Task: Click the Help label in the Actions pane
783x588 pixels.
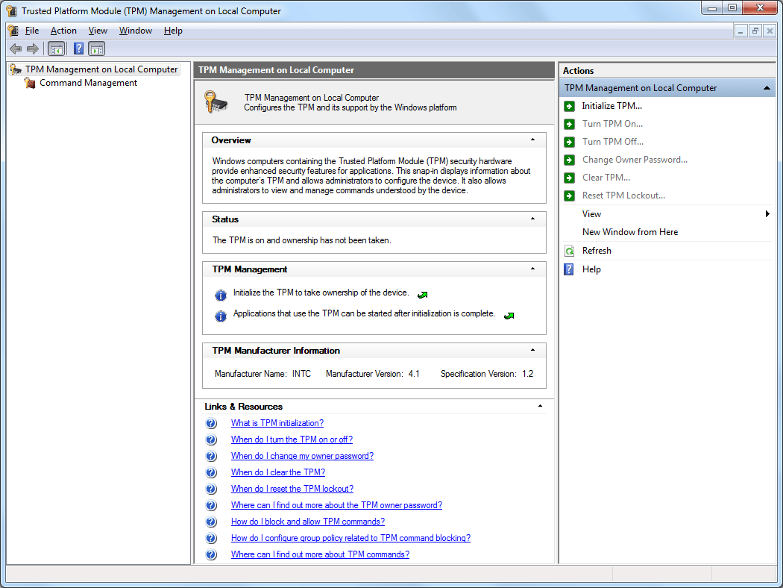Action: [x=591, y=269]
